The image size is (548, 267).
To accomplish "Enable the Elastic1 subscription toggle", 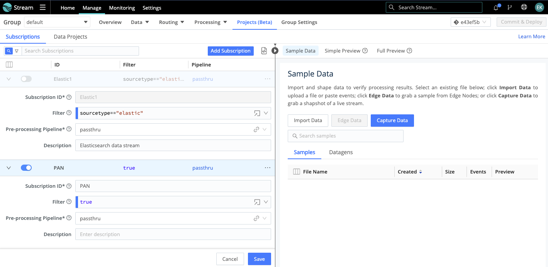I will pyautogui.click(x=26, y=79).
